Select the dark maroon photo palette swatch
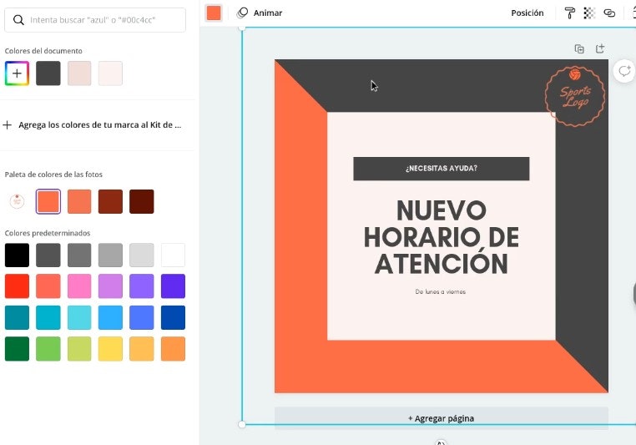 142,201
